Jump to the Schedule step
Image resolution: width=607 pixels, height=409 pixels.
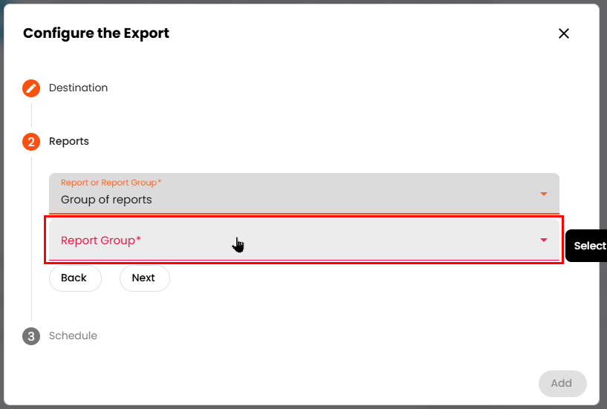73,336
